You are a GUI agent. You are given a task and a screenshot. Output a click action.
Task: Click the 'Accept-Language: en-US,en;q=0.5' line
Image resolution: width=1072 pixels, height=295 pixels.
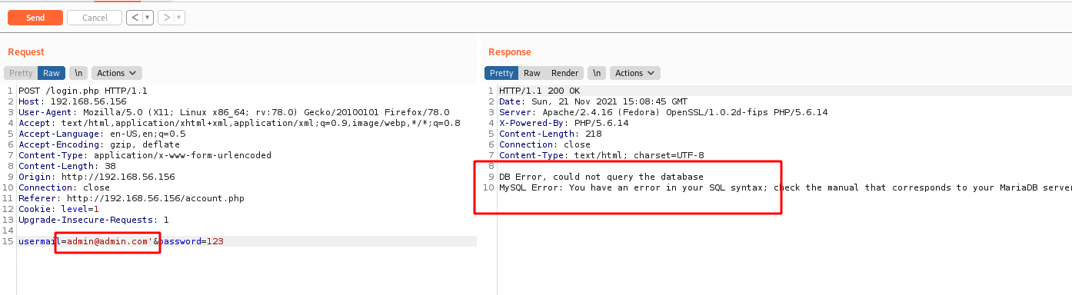coord(102,134)
